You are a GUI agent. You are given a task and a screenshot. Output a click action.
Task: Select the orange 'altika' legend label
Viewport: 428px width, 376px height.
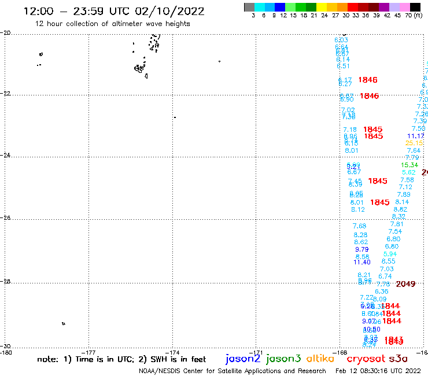[320, 359]
